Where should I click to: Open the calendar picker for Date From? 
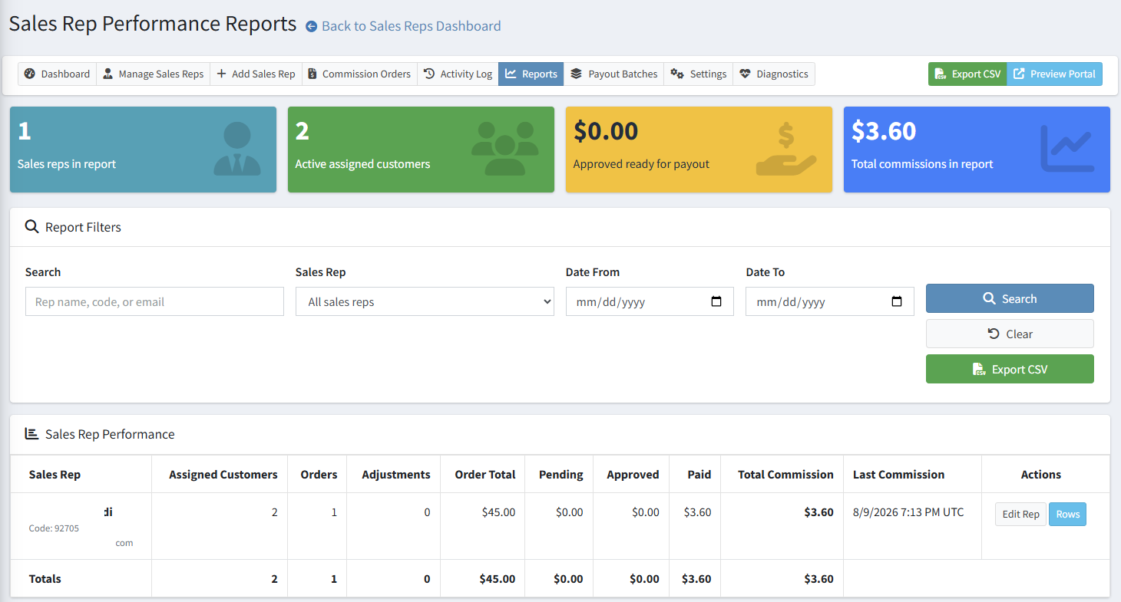tap(716, 301)
